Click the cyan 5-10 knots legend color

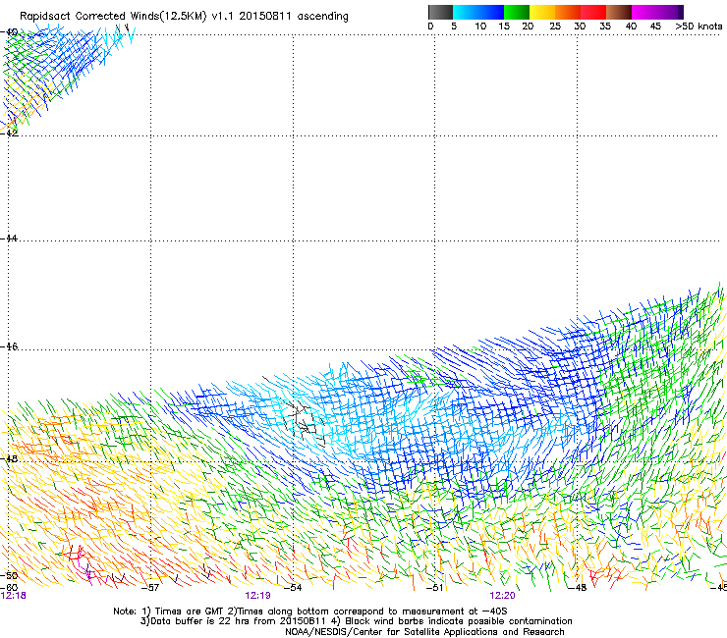point(465,12)
